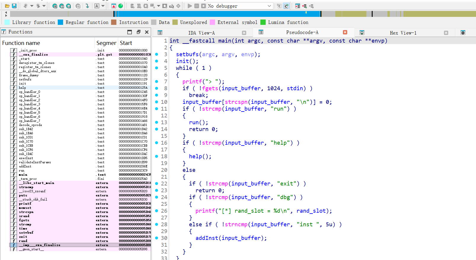This screenshot has width=476, height=260.
Task: Open the 'No debugger' dropdown
Action: click(269, 6)
